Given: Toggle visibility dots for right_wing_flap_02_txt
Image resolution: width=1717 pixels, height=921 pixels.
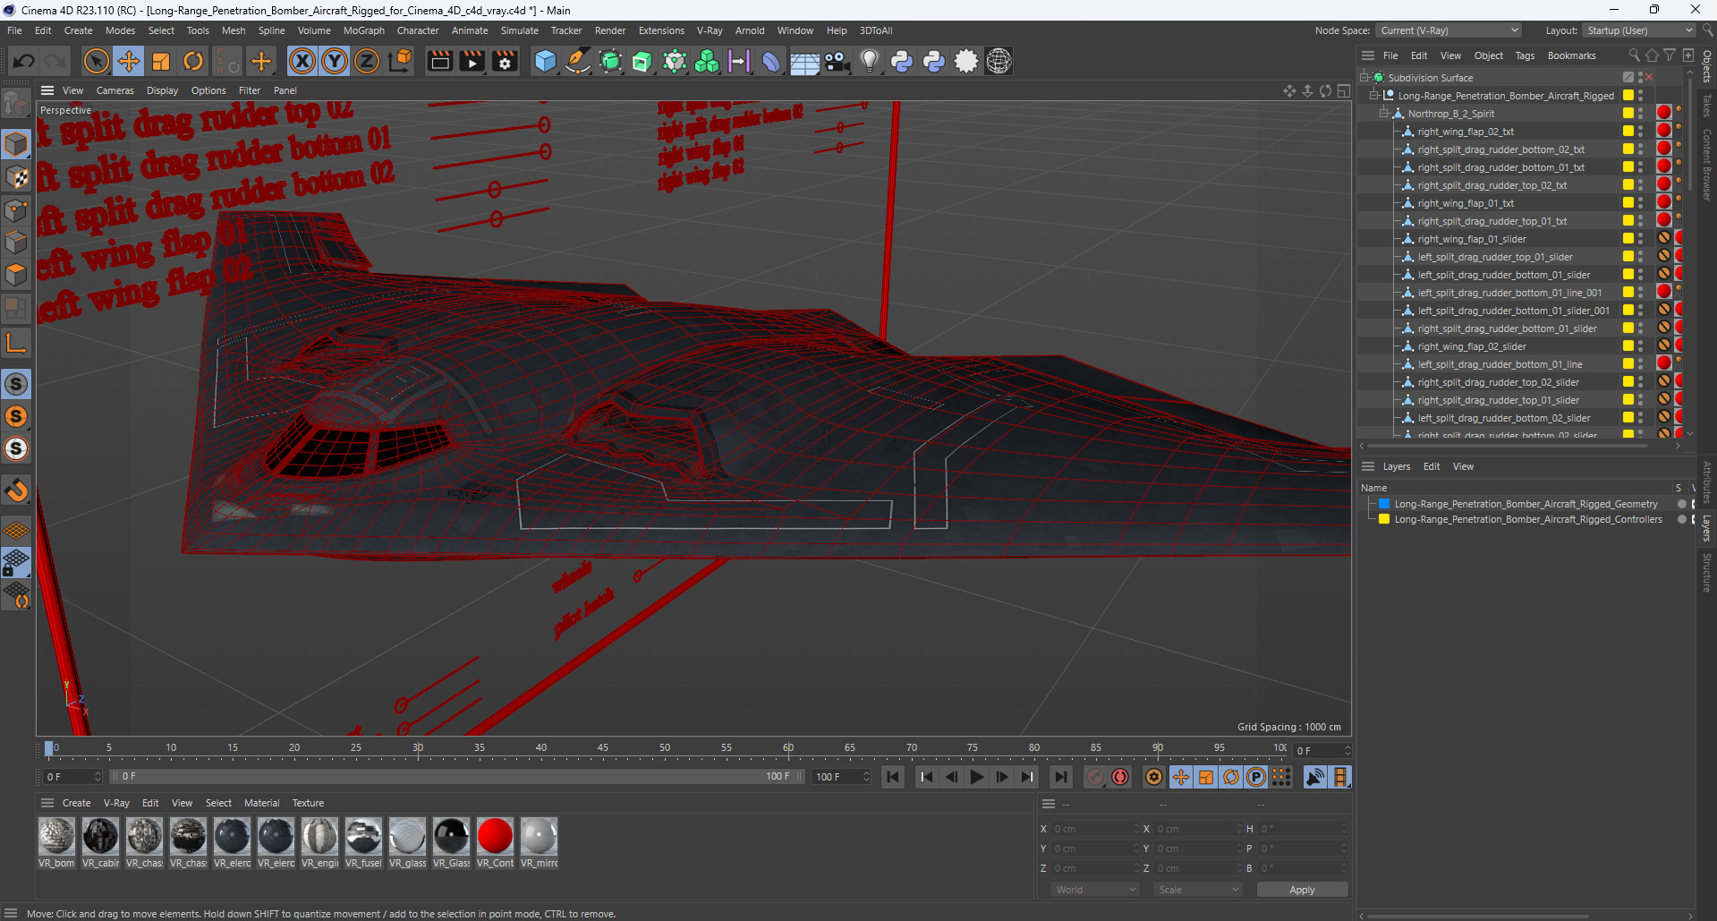Looking at the screenshot, I should pyautogui.click(x=1641, y=132).
